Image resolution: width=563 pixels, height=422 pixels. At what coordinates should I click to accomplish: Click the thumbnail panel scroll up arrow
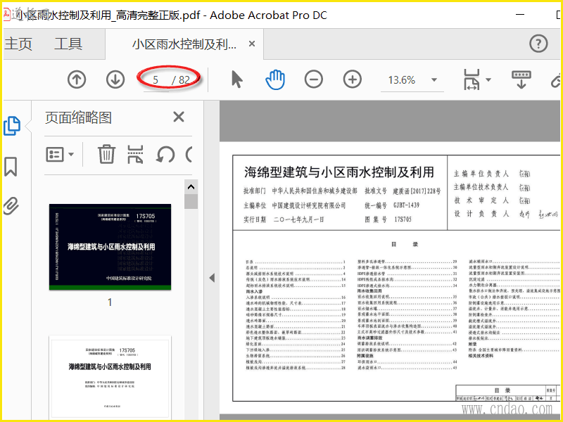tap(191, 187)
